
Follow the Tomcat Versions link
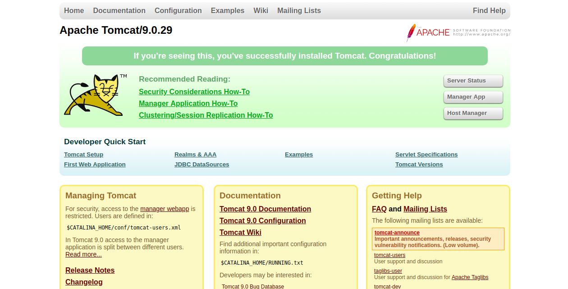point(419,165)
